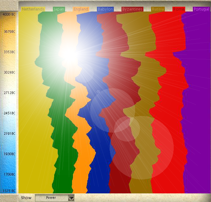Viewport: 211px width, 202px height.
Task: Click the 3353BC timeline label
Action: [x=8, y=52]
